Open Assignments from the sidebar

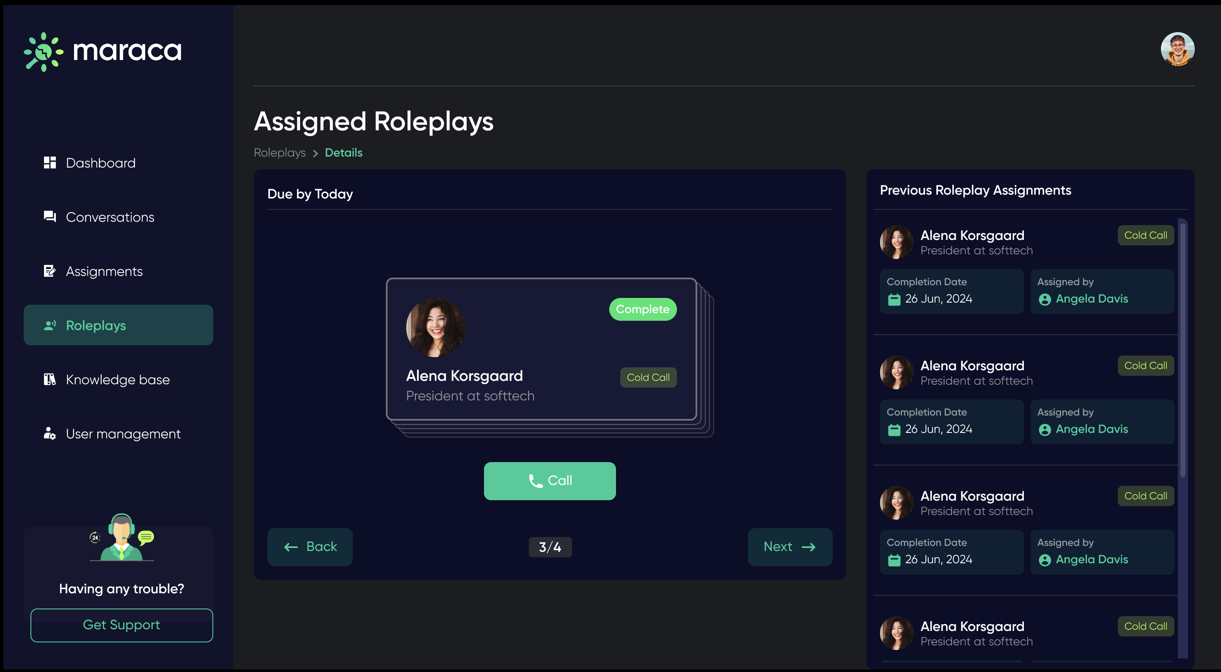point(118,271)
